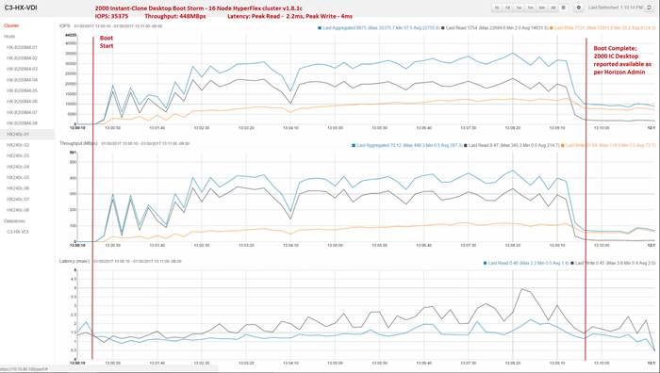Select host HX240c-02
This screenshot has height=373, width=660.
tap(18, 145)
